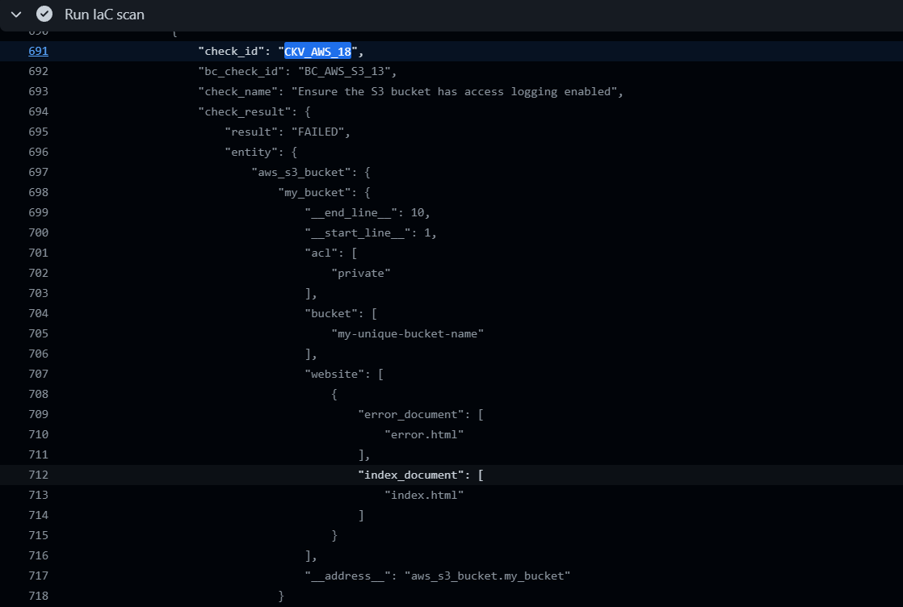Select line number 695

coord(38,132)
